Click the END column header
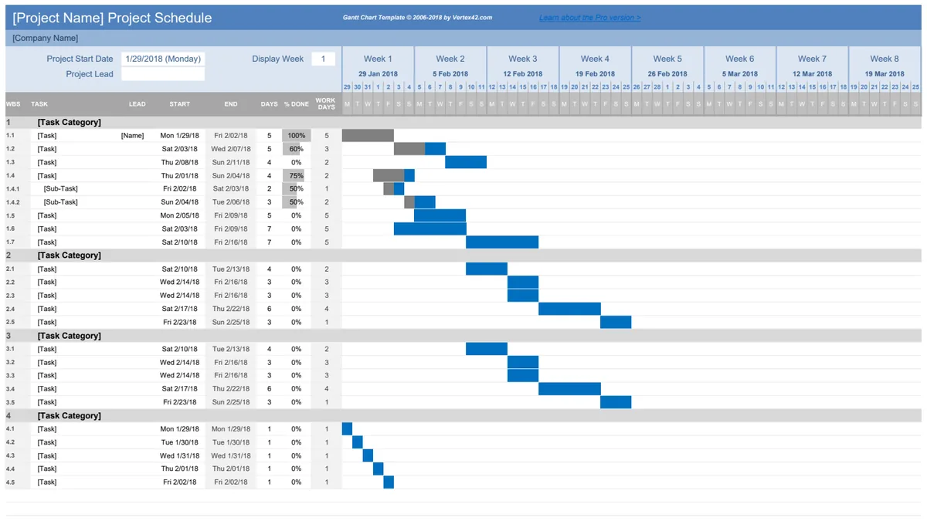The image size is (927, 521). click(x=231, y=103)
